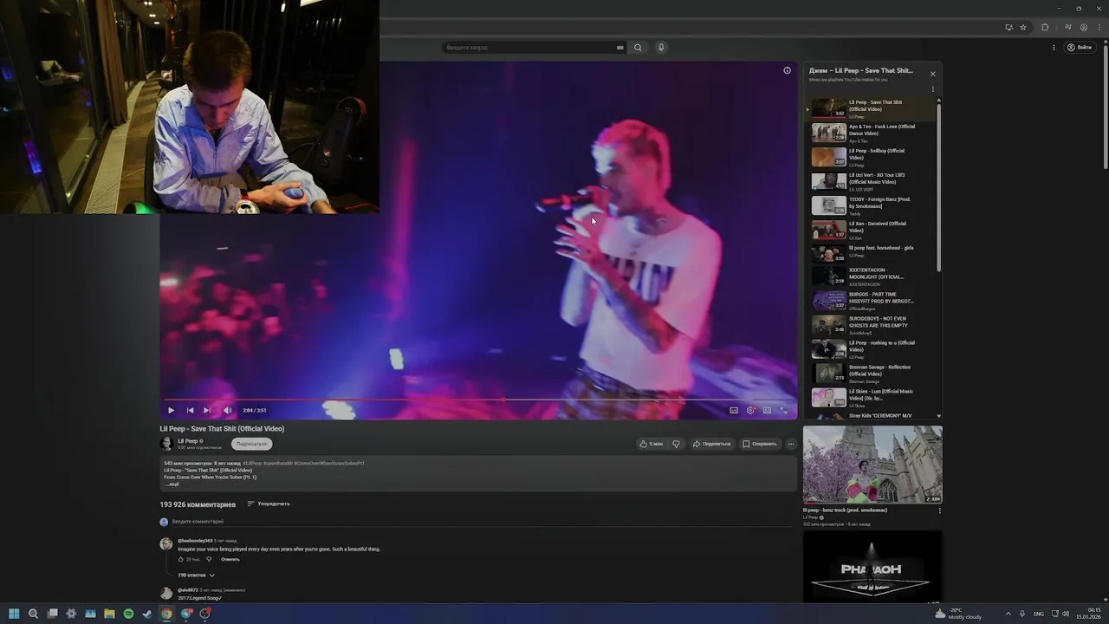1109x624 pixels.
Task: Expand video description with ...ещё
Action: click(x=172, y=484)
